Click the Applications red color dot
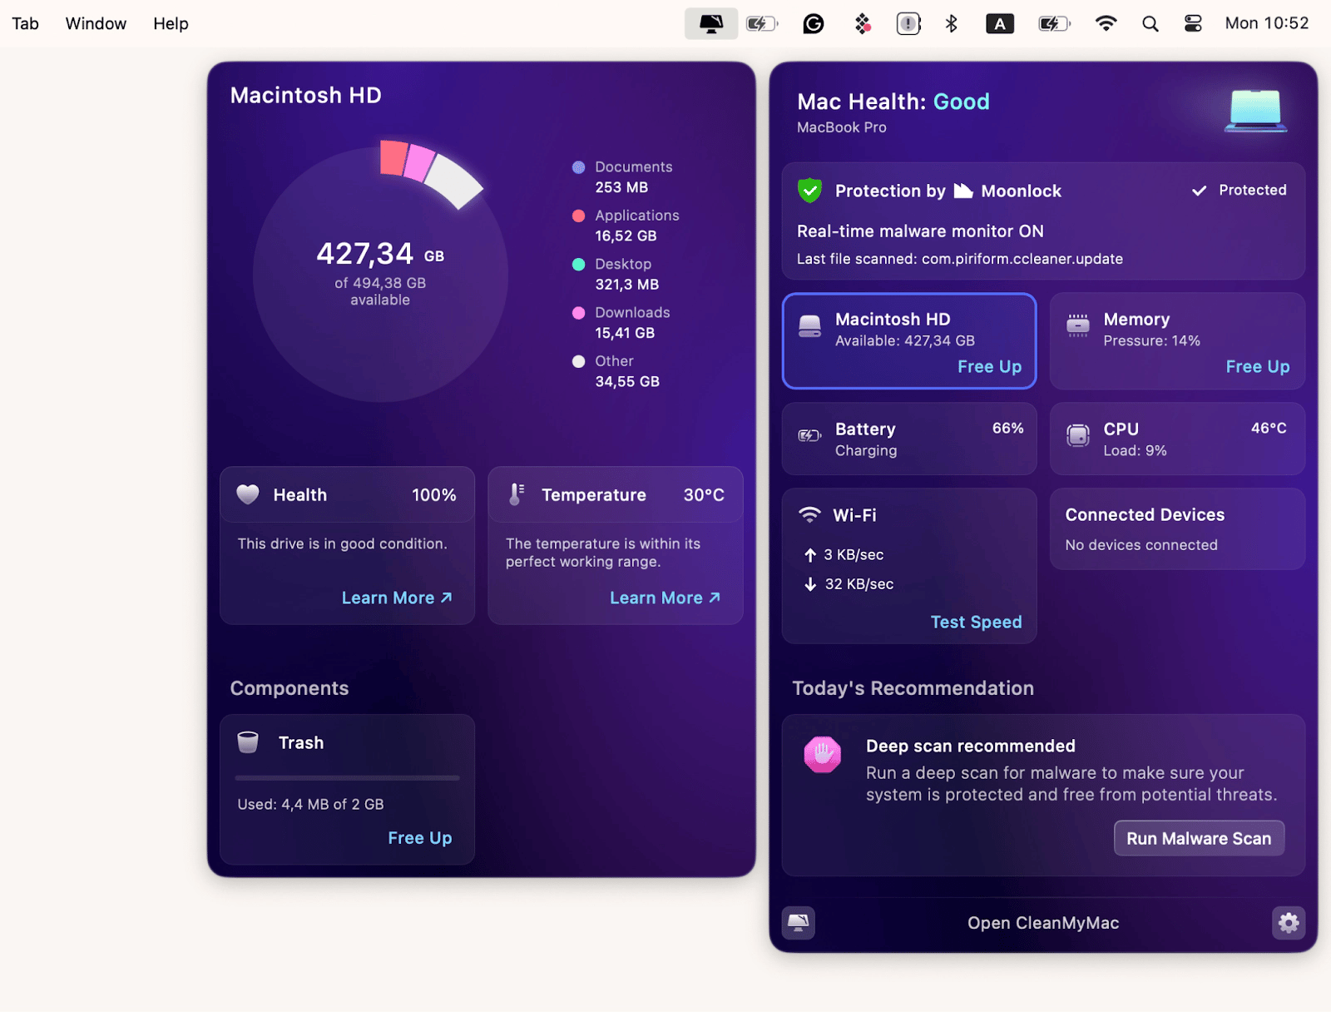 pos(579,216)
